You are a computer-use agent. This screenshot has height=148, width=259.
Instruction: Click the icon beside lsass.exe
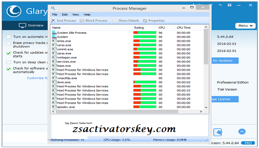54,65
